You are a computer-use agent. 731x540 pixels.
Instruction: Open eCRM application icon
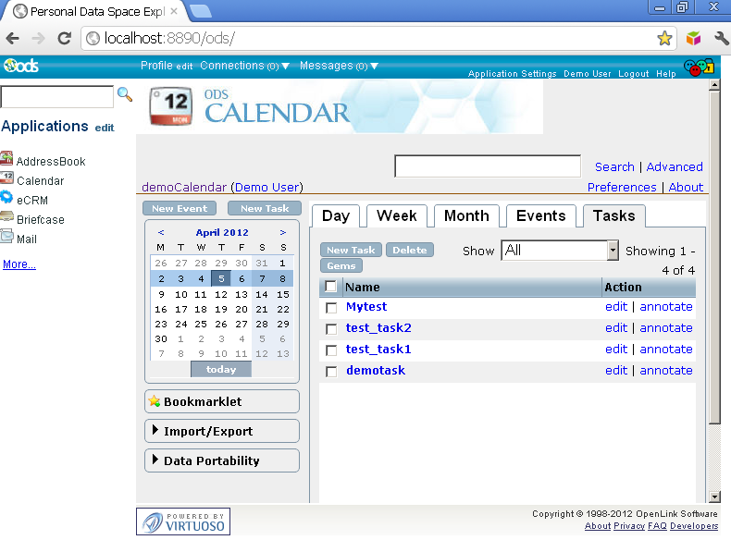(x=6, y=197)
